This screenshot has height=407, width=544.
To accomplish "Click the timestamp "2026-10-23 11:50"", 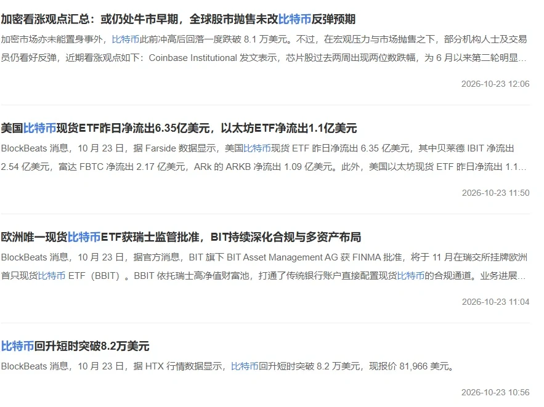I will tap(495, 193).
